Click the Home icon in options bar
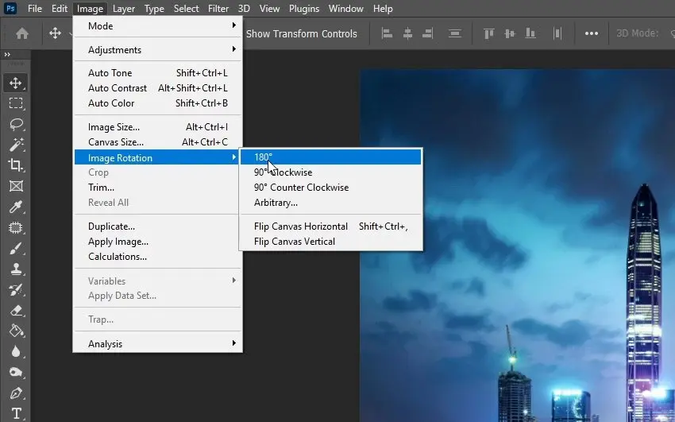Viewport: 675px width, 422px height. point(22,33)
